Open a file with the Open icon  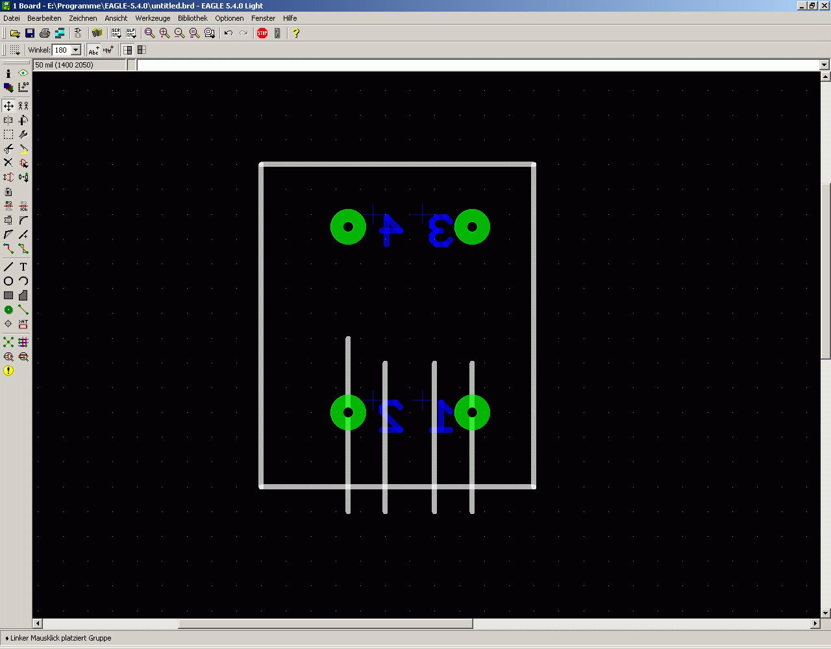point(14,33)
